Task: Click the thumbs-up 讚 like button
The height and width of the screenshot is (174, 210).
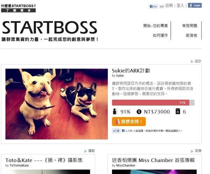Action: [116, 130]
